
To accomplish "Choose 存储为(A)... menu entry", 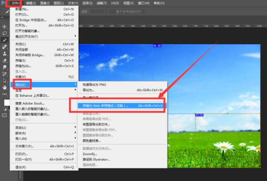I will 44,66.
